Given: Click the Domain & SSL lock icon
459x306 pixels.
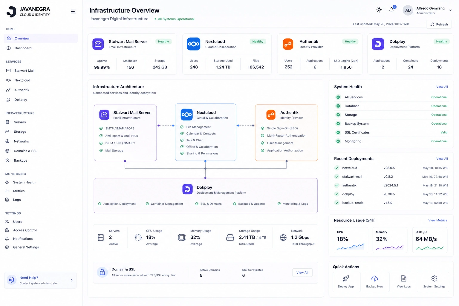Looking at the screenshot, I should click(102, 272).
